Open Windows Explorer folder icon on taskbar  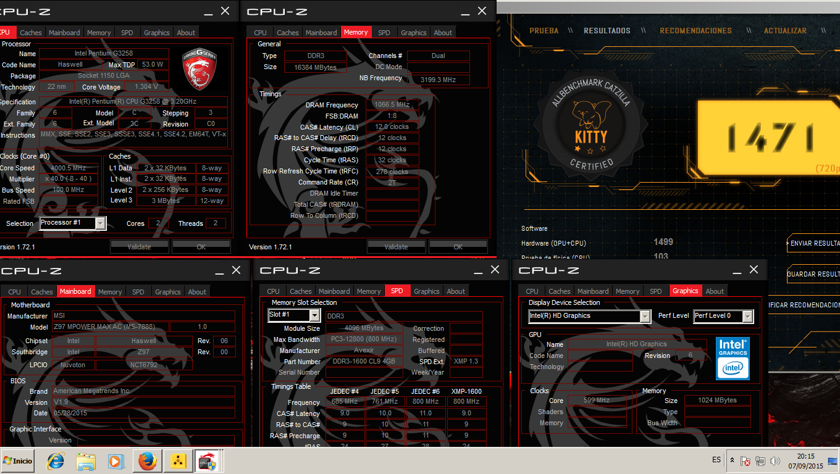[x=86, y=461]
